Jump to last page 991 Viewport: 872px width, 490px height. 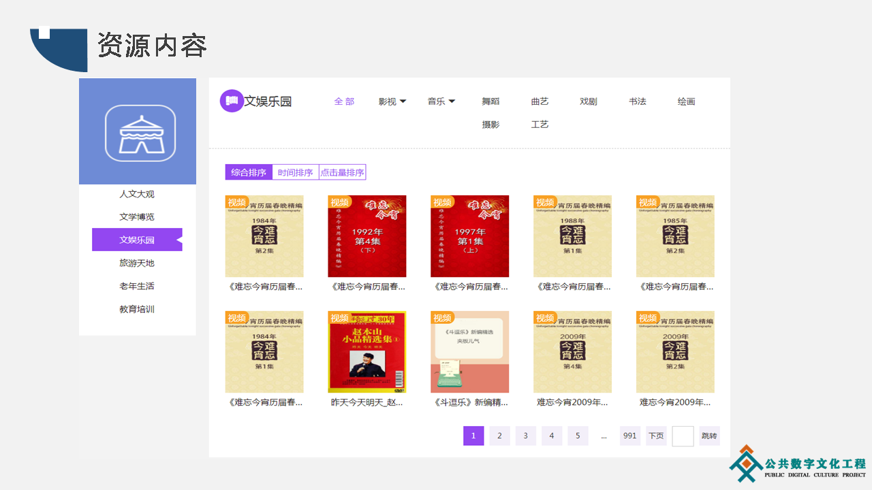click(630, 436)
